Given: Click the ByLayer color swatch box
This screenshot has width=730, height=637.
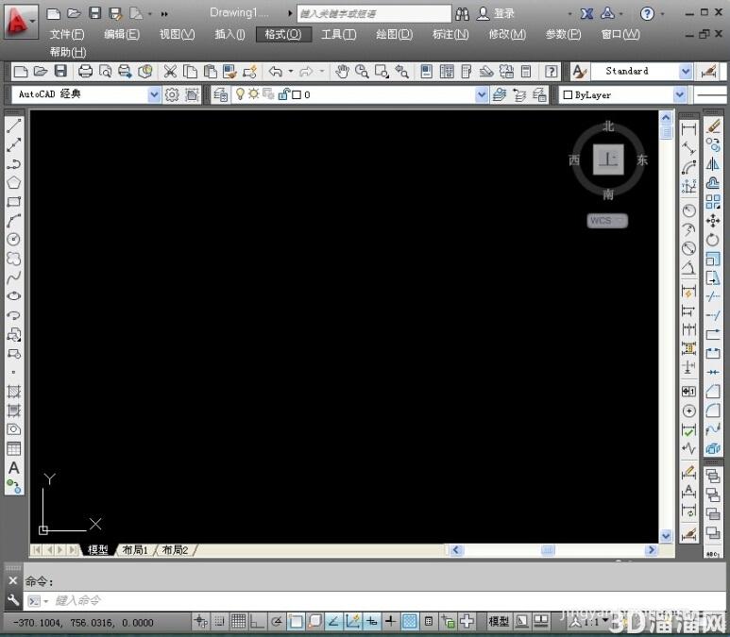Looking at the screenshot, I should (x=568, y=95).
